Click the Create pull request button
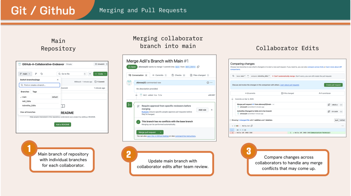The image size is (351, 196). click(x=333, y=85)
